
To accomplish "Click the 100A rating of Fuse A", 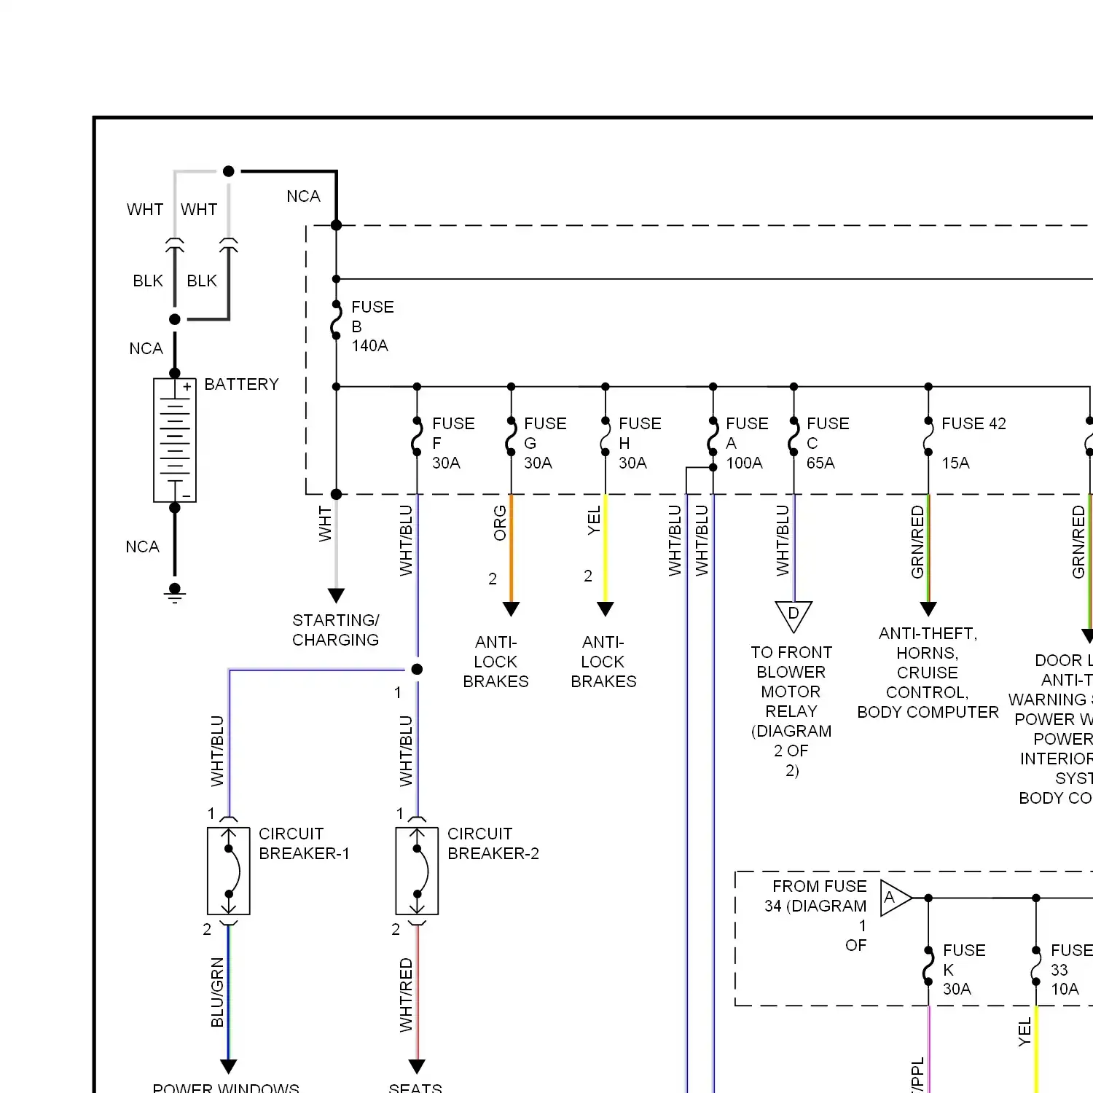I will pyautogui.click(x=744, y=463).
